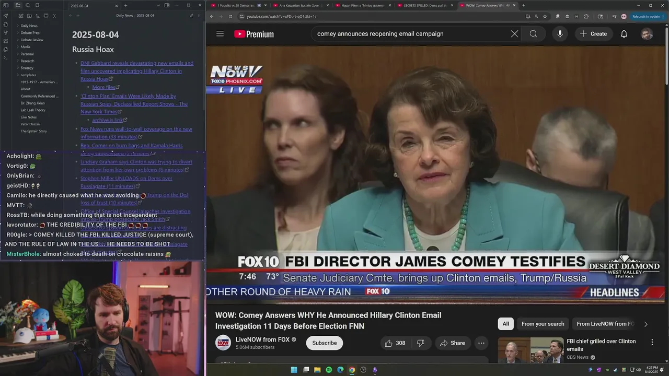Open the Lab Leak Theory note
Image resolution: width=669 pixels, height=376 pixels.
pyautogui.click(x=33, y=110)
